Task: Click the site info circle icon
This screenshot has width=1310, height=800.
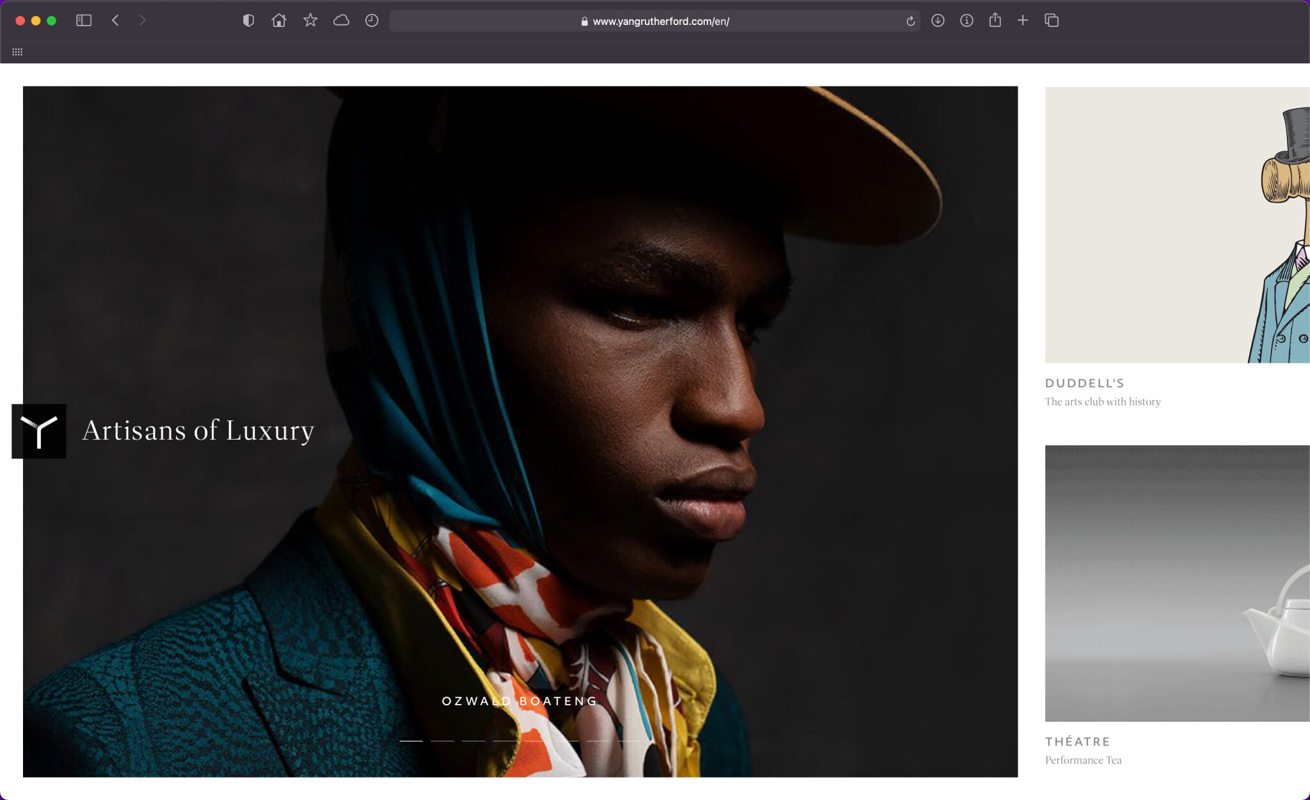Action: (x=967, y=20)
